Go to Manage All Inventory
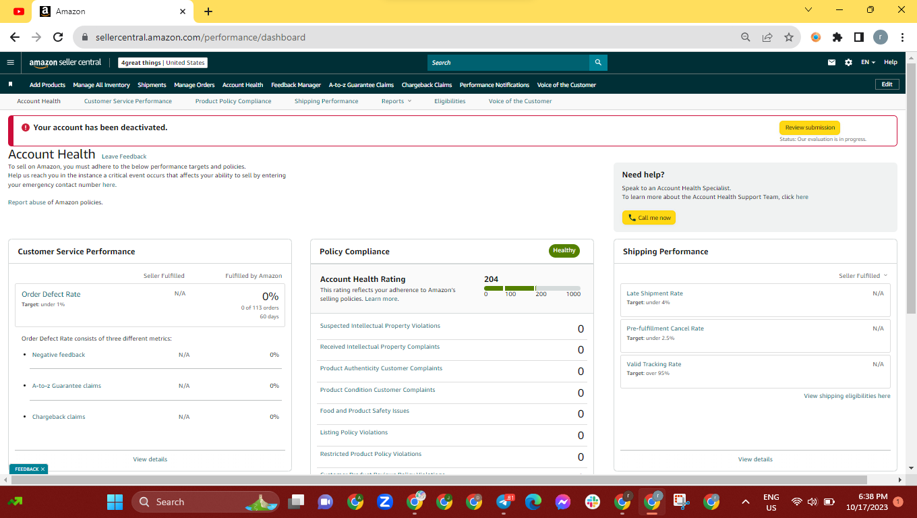This screenshot has height=518, width=917. [x=101, y=85]
